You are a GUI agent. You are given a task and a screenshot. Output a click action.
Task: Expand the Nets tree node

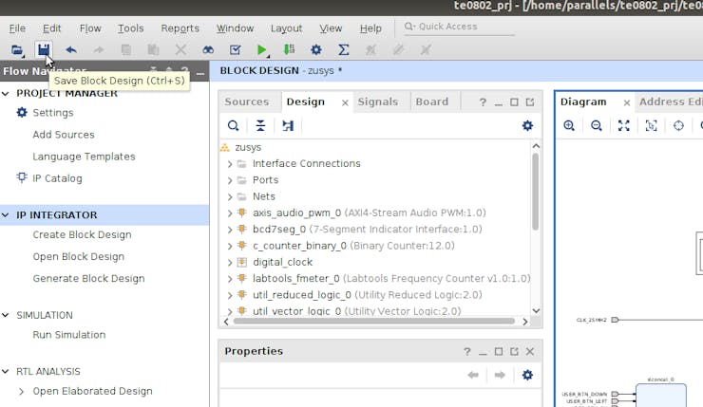click(230, 197)
